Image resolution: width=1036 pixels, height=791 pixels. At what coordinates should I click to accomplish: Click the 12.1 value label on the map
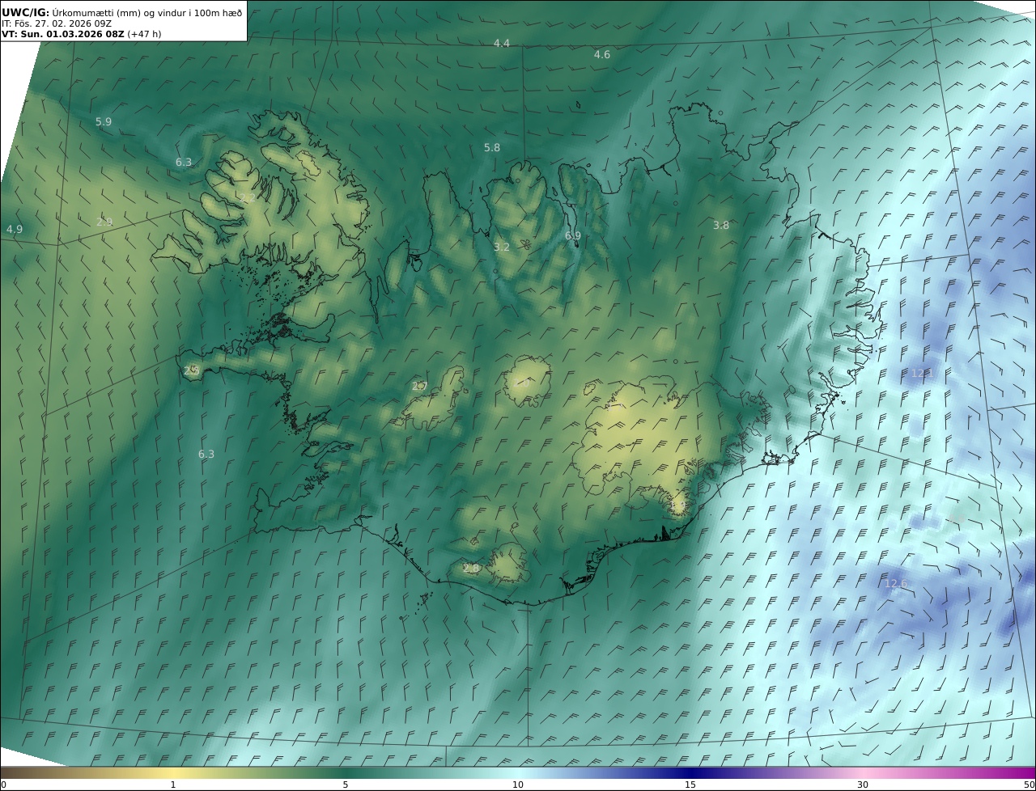point(922,373)
